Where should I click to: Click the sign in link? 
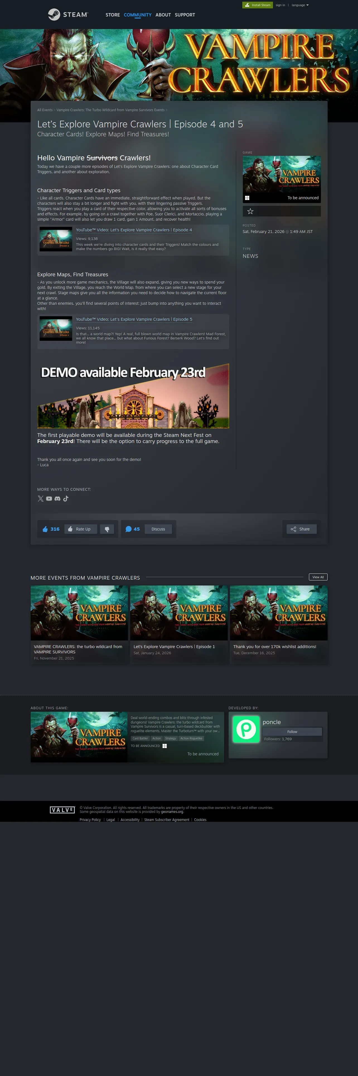point(280,5)
